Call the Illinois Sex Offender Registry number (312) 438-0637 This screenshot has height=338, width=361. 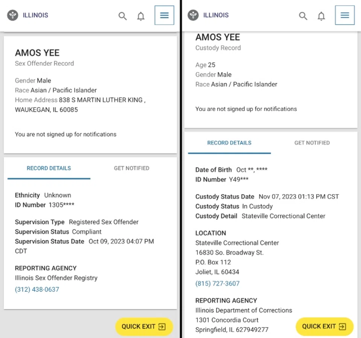pos(37,290)
